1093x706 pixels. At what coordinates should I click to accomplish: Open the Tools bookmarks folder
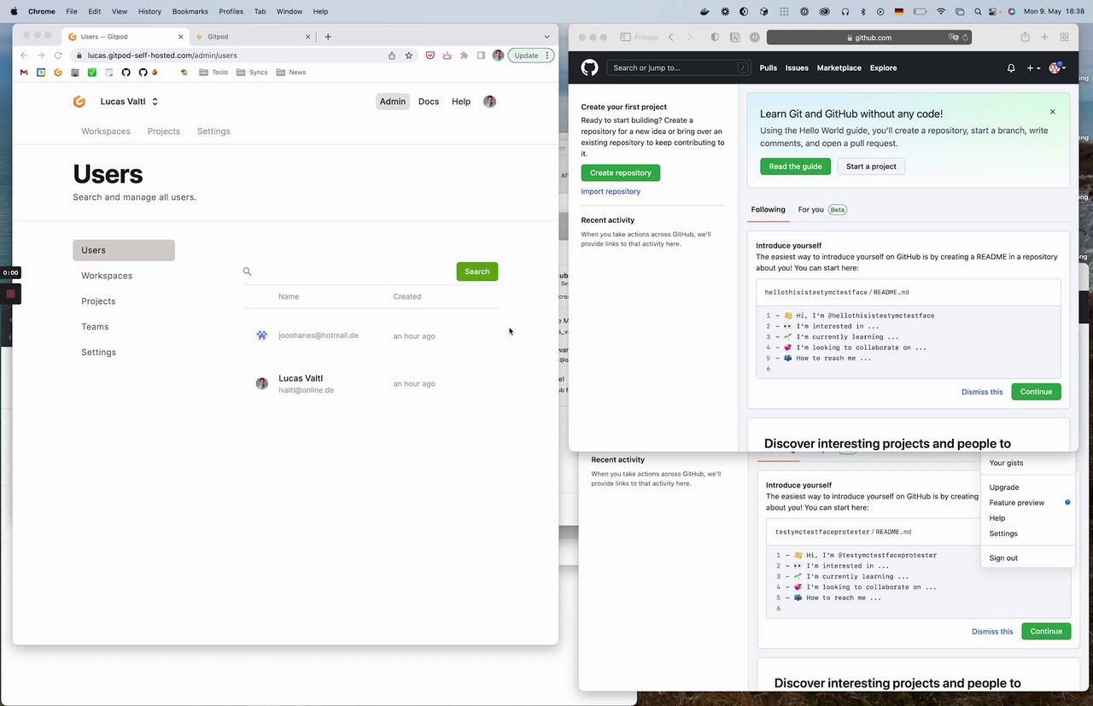point(213,73)
